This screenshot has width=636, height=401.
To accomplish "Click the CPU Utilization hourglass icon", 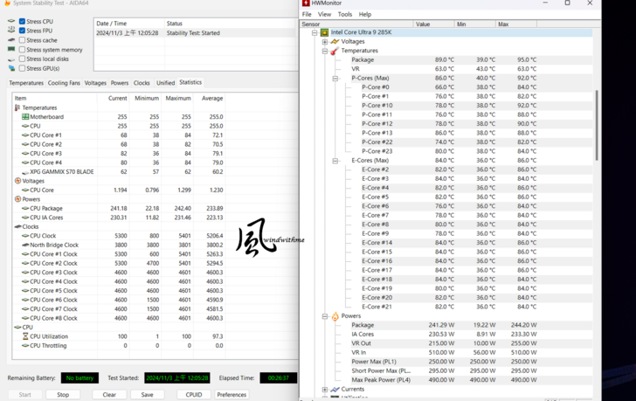I will pyautogui.click(x=25, y=336).
